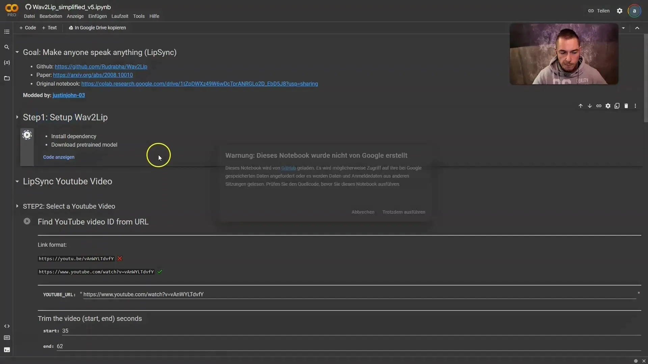The height and width of the screenshot is (364, 648).
Task: Open the Datei menu
Action: tap(29, 16)
